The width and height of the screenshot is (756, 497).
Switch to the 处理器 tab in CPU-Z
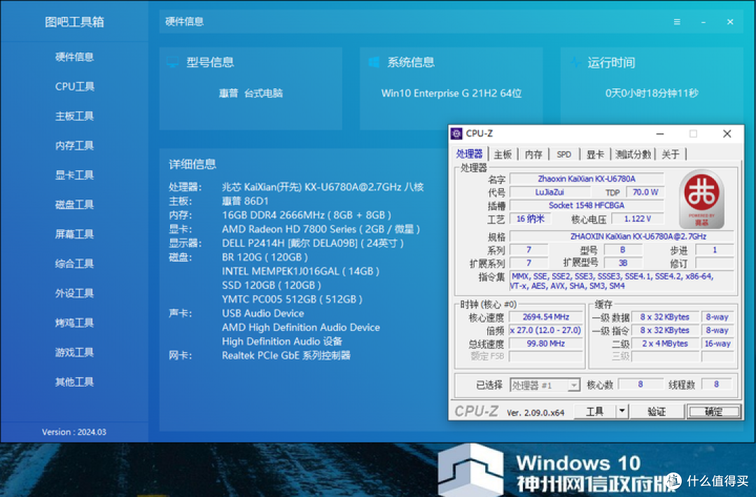coord(469,154)
